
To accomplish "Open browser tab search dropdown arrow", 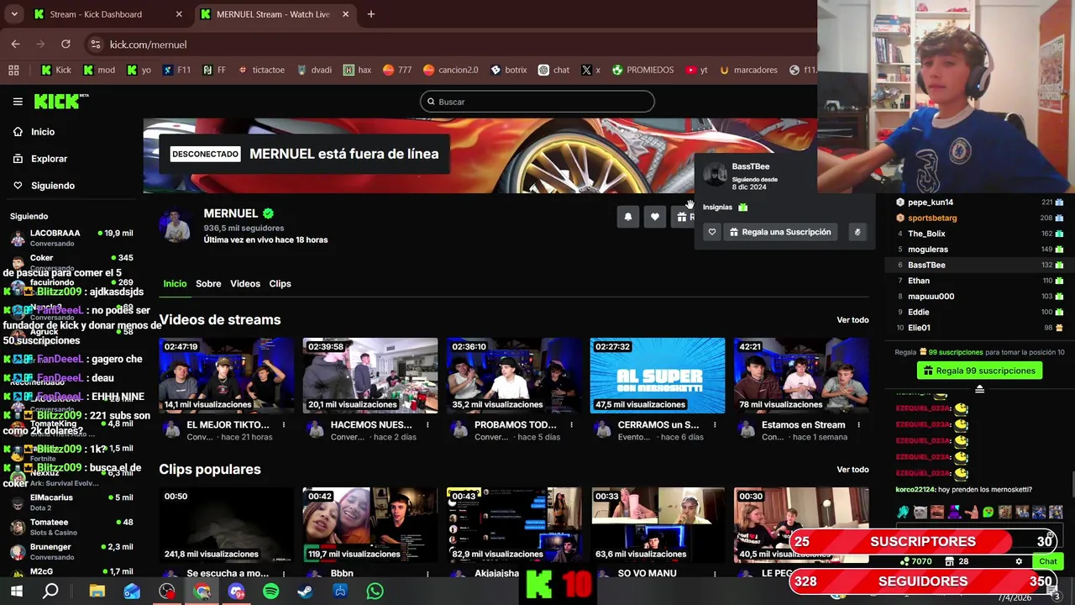I will 14,14.
